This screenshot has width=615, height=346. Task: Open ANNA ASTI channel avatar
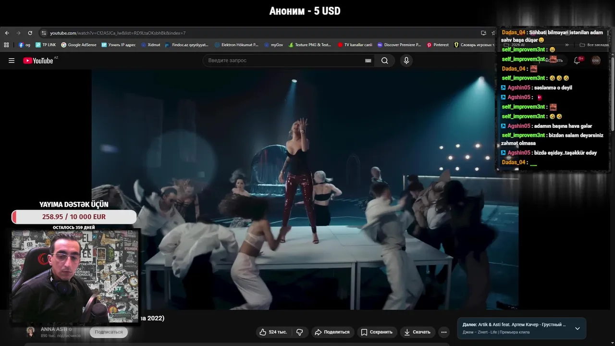click(31, 332)
